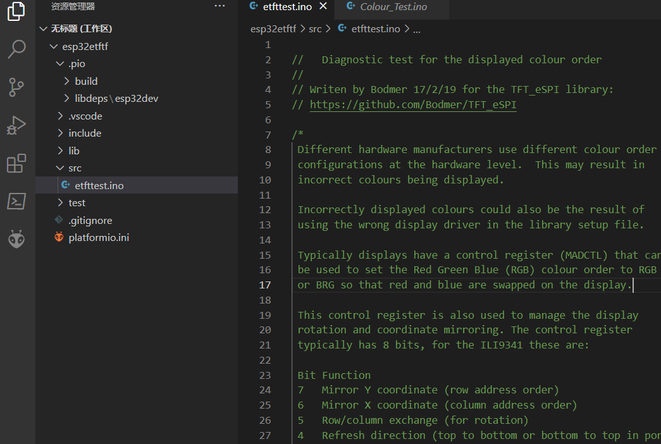Open the PlatformIO alien icon

16,239
